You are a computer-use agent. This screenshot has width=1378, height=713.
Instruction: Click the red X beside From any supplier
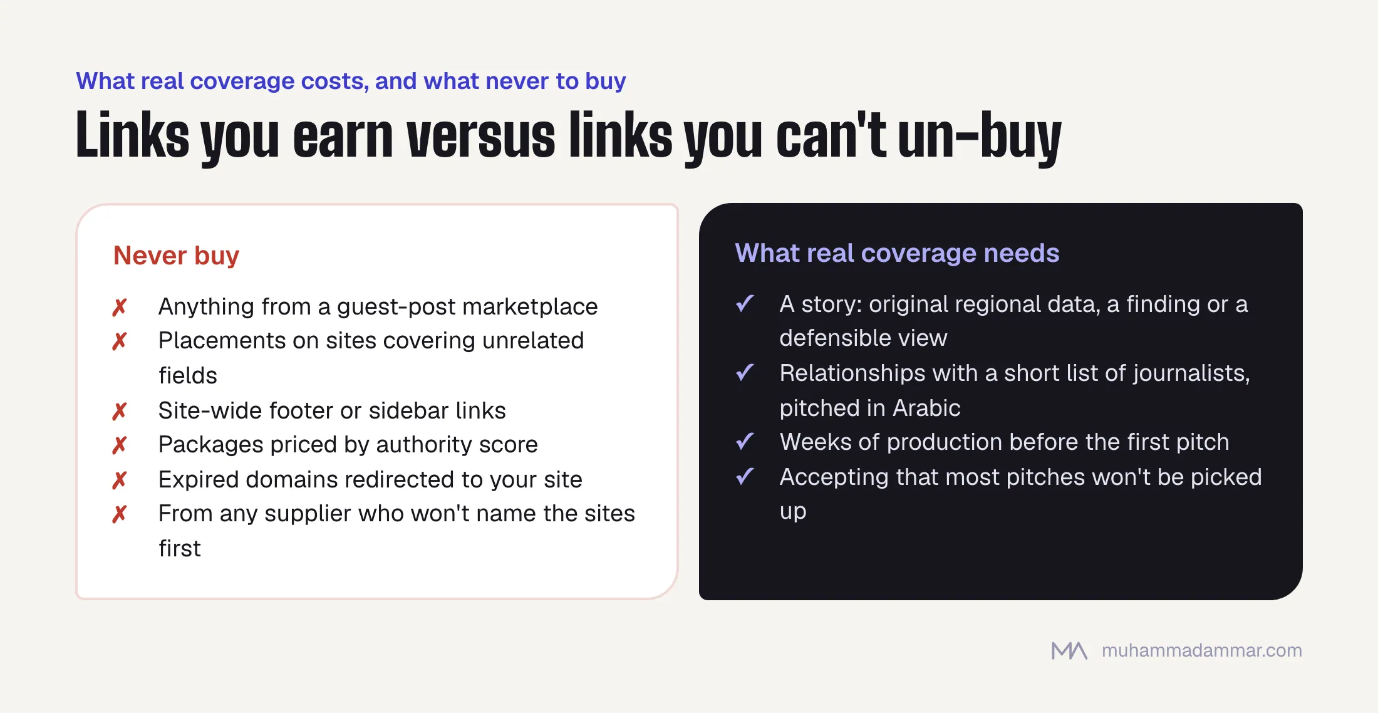(x=120, y=514)
